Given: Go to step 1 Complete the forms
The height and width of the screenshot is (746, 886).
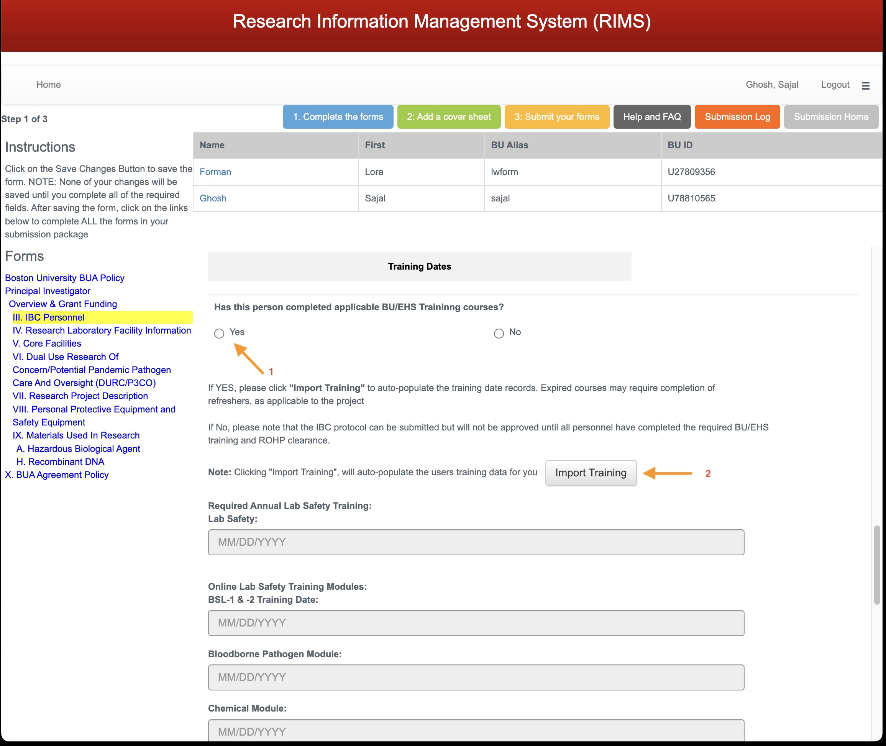Looking at the screenshot, I should pyautogui.click(x=338, y=117).
